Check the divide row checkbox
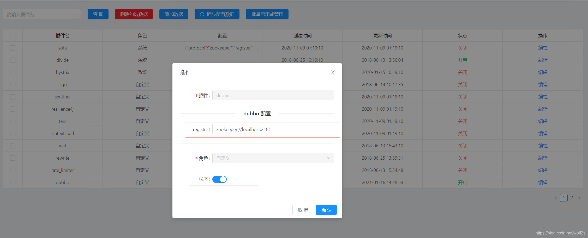 coord(13,60)
